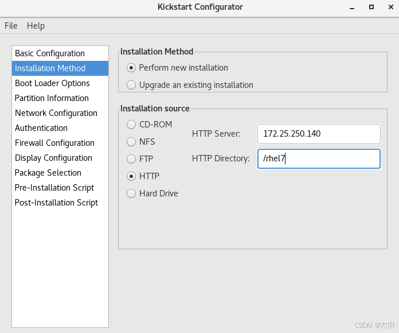Select Installation Method in the sidebar
Screen dimensions: 399x333
(60, 68)
